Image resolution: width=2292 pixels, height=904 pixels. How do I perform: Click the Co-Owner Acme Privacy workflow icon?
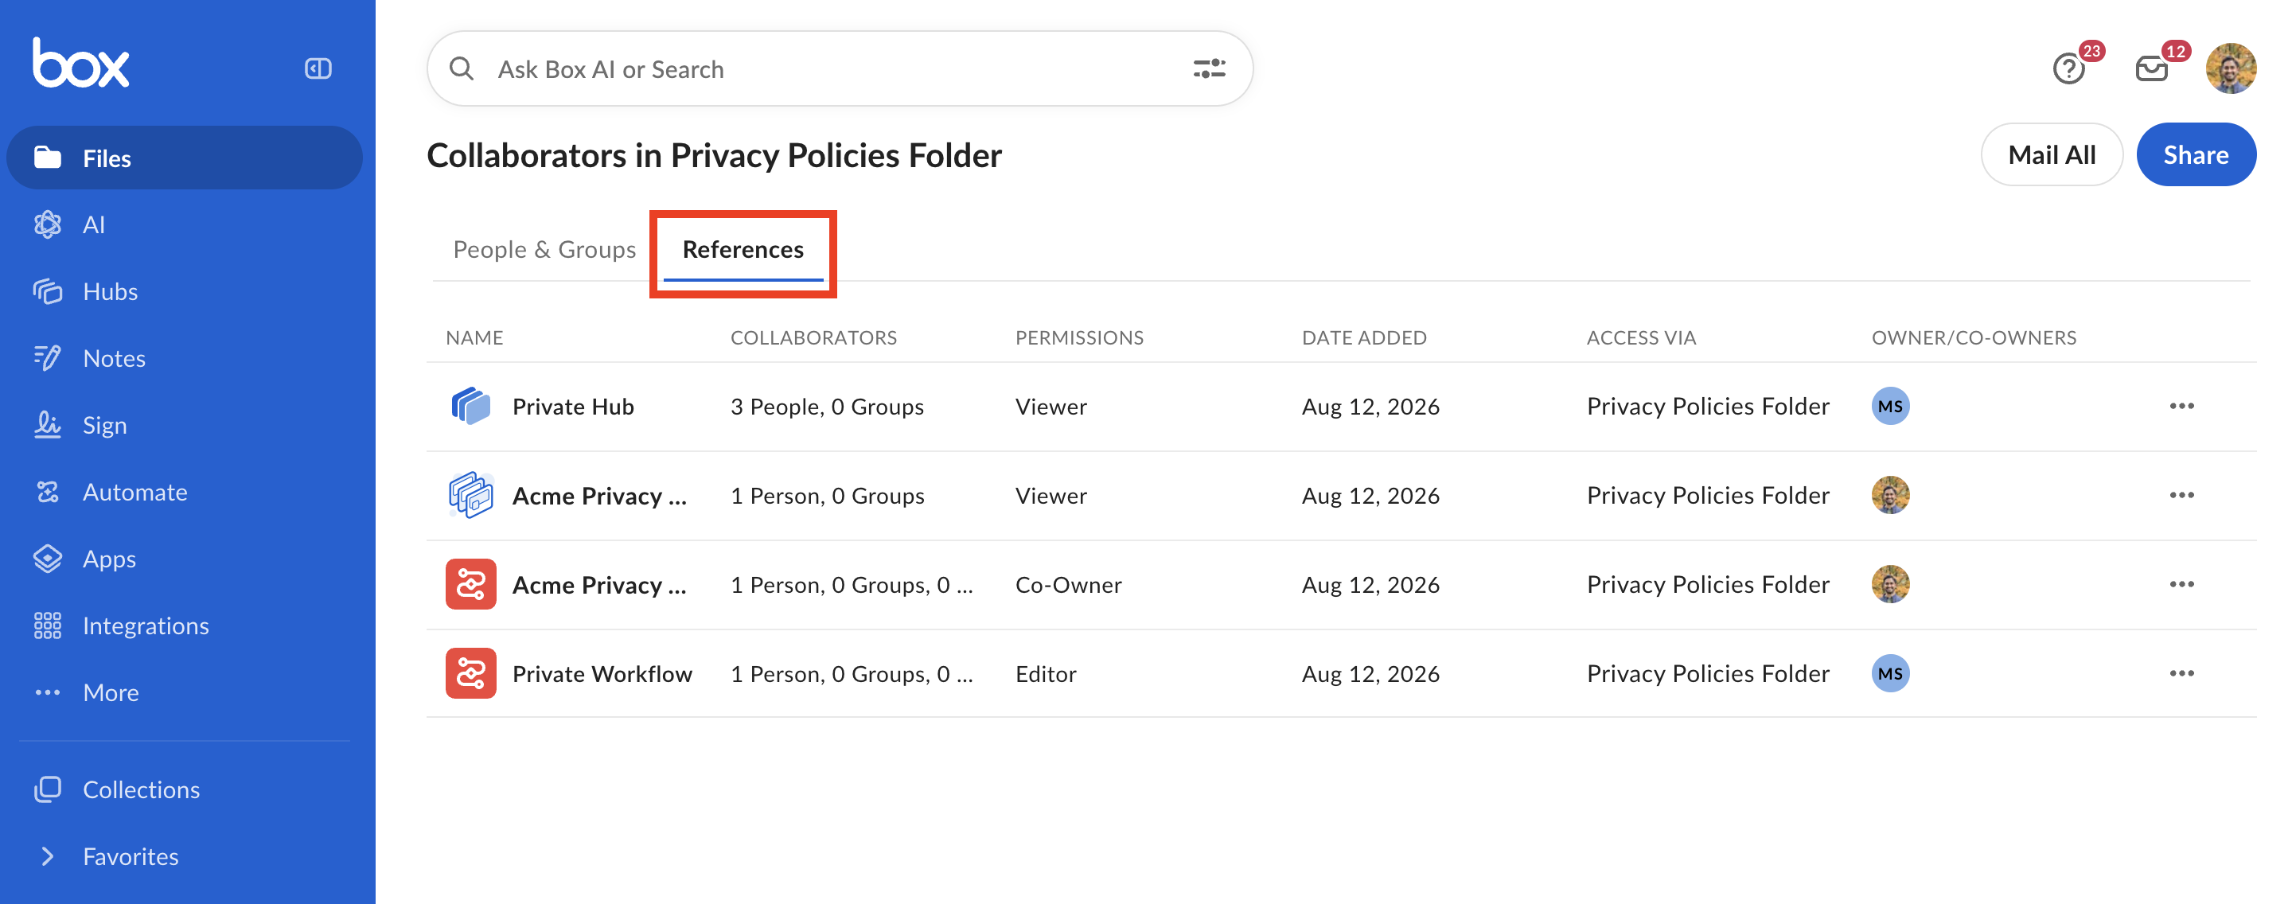pos(470,583)
